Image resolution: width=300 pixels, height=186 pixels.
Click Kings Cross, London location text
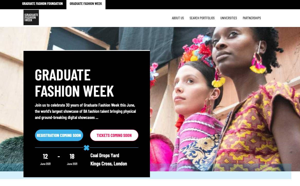(108, 164)
